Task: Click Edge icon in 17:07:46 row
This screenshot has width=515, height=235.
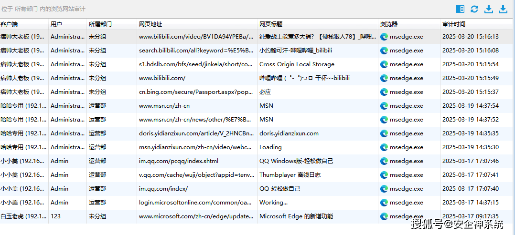Action: click(384, 161)
